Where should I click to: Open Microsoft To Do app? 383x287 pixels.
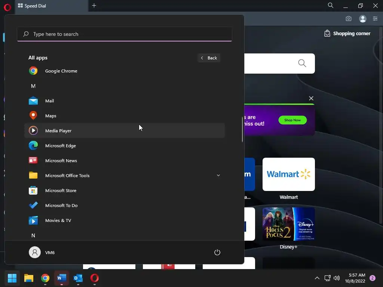(x=124, y=206)
